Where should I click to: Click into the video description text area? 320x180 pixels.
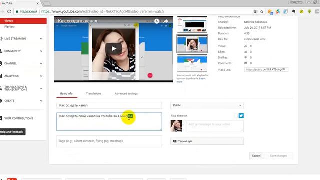pyautogui.click(x=109, y=122)
